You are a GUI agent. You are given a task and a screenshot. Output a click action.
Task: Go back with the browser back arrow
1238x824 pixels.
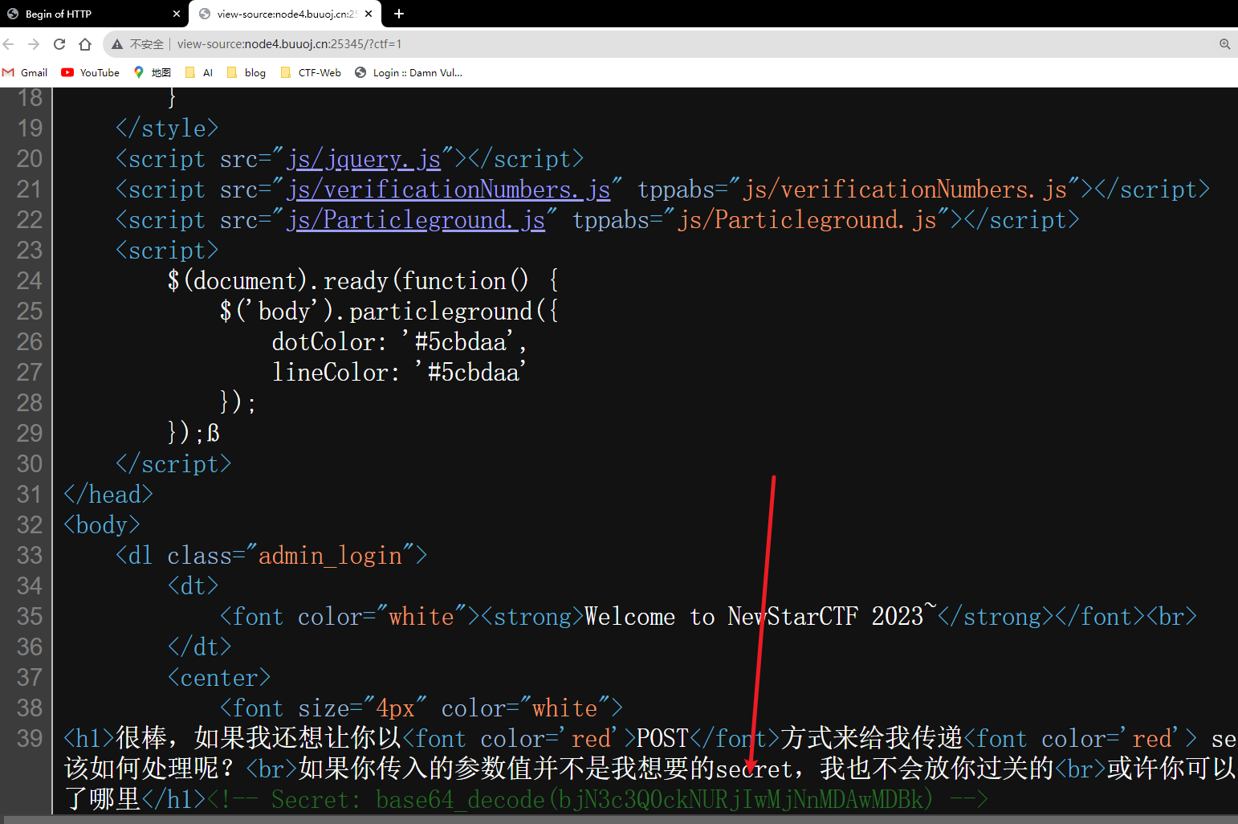click(x=9, y=44)
